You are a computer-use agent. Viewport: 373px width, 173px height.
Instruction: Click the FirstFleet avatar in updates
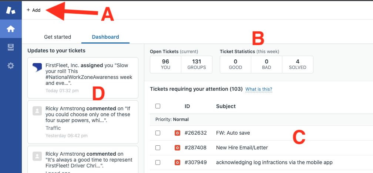(37, 68)
